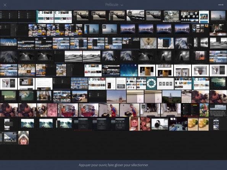Screen dimensions: 227x170
Task: Open the pug on checkered floor with Lr badge
Action: click(x=150, y=110)
